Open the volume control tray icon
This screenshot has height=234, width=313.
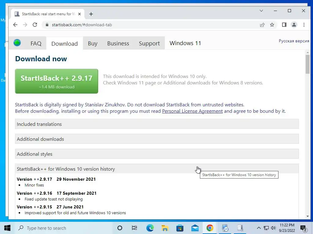[x=273, y=228]
